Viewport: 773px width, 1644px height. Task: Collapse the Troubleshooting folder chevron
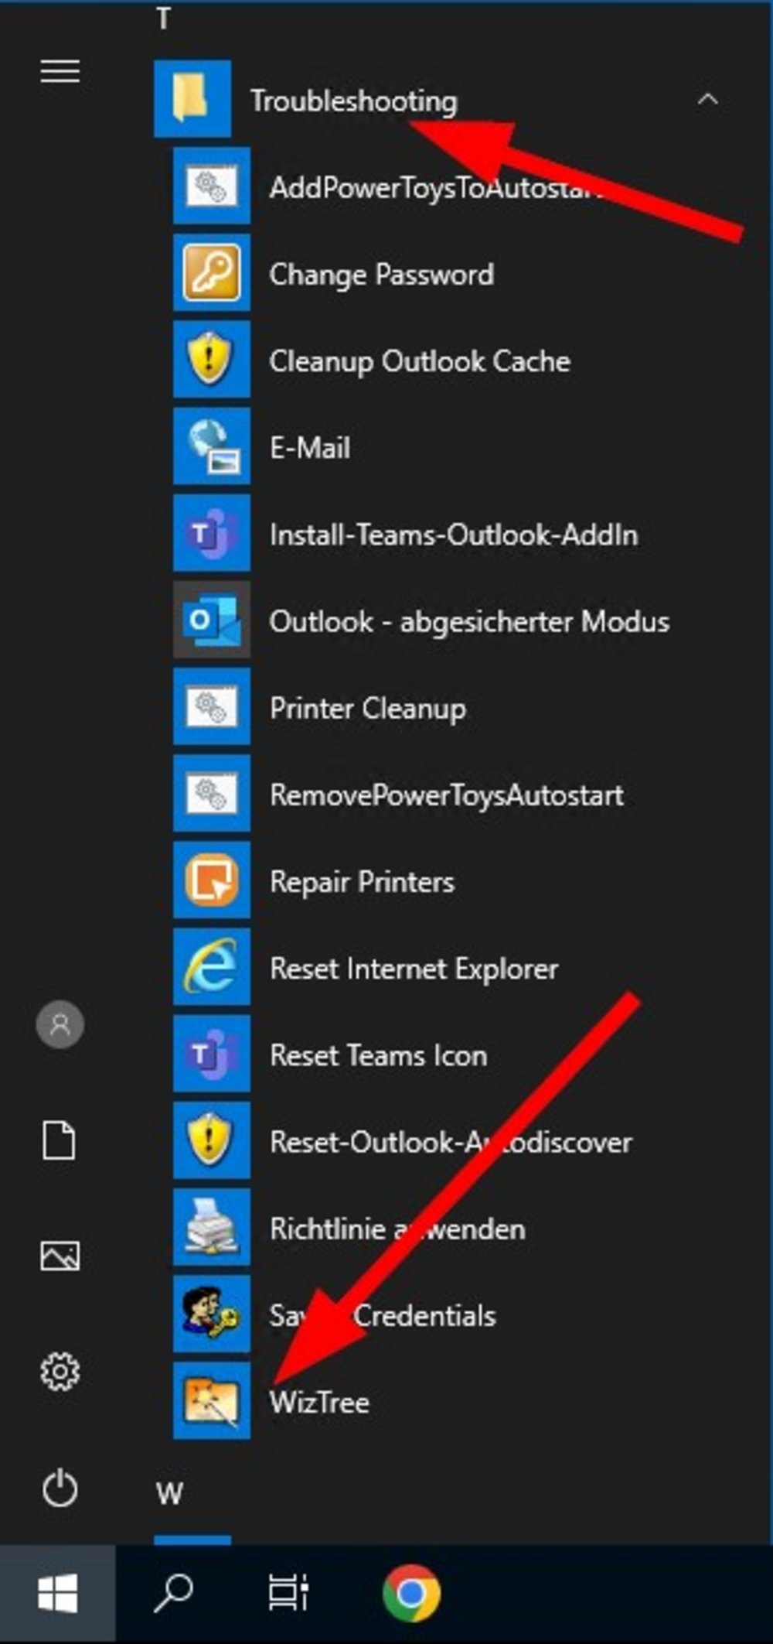[707, 99]
